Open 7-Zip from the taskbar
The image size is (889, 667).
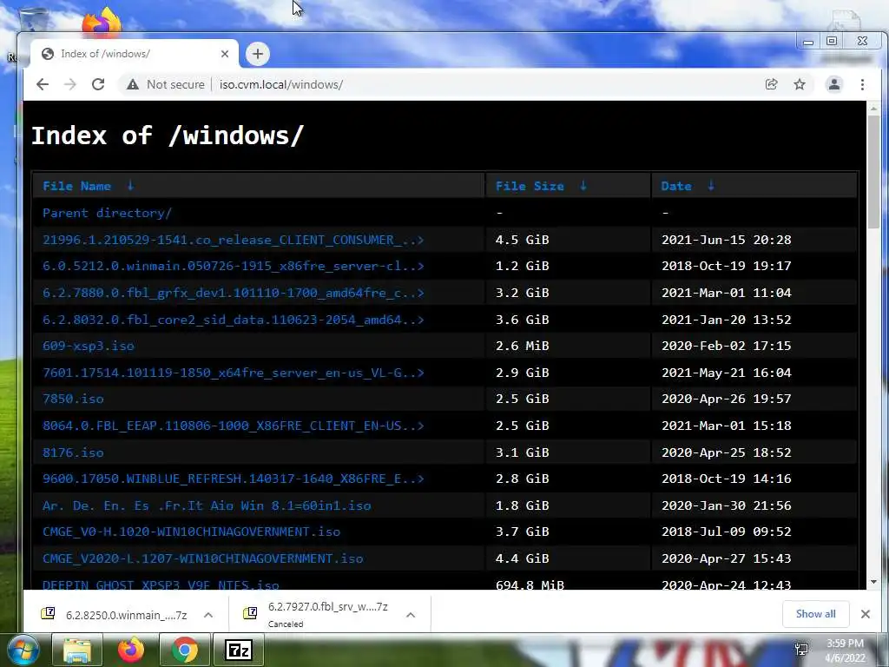238,650
